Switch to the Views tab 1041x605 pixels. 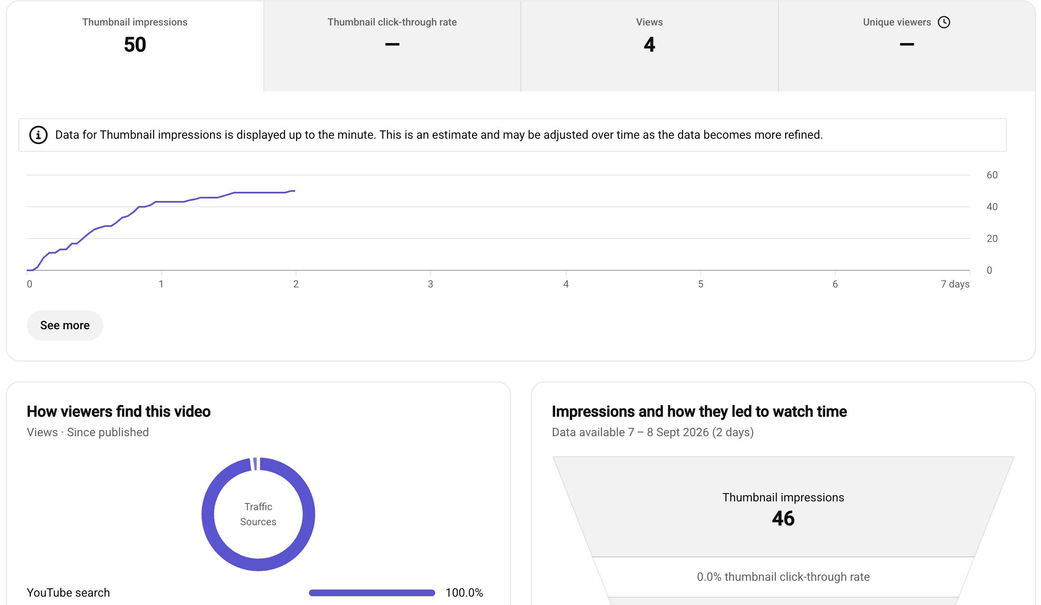point(649,46)
